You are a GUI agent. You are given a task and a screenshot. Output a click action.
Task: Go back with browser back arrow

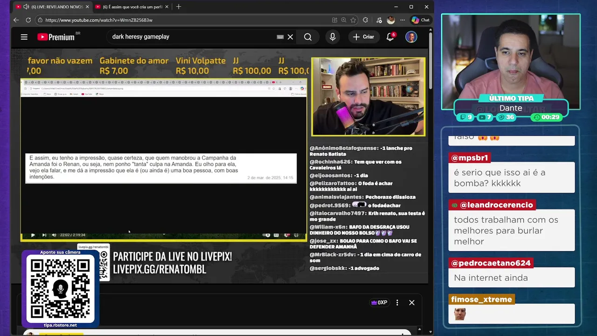[x=16, y=20]
